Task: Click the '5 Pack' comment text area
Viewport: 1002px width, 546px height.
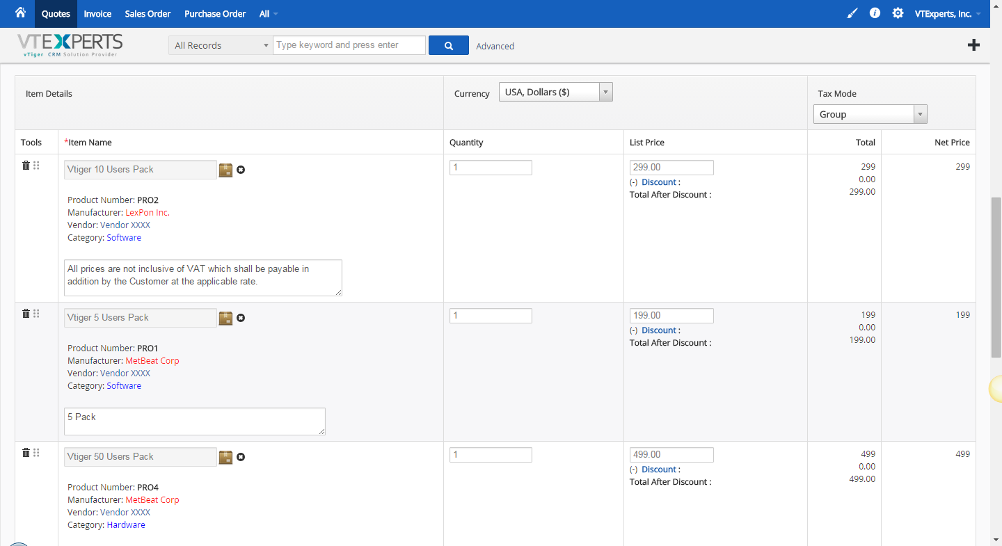Action: tap(195, 421)
